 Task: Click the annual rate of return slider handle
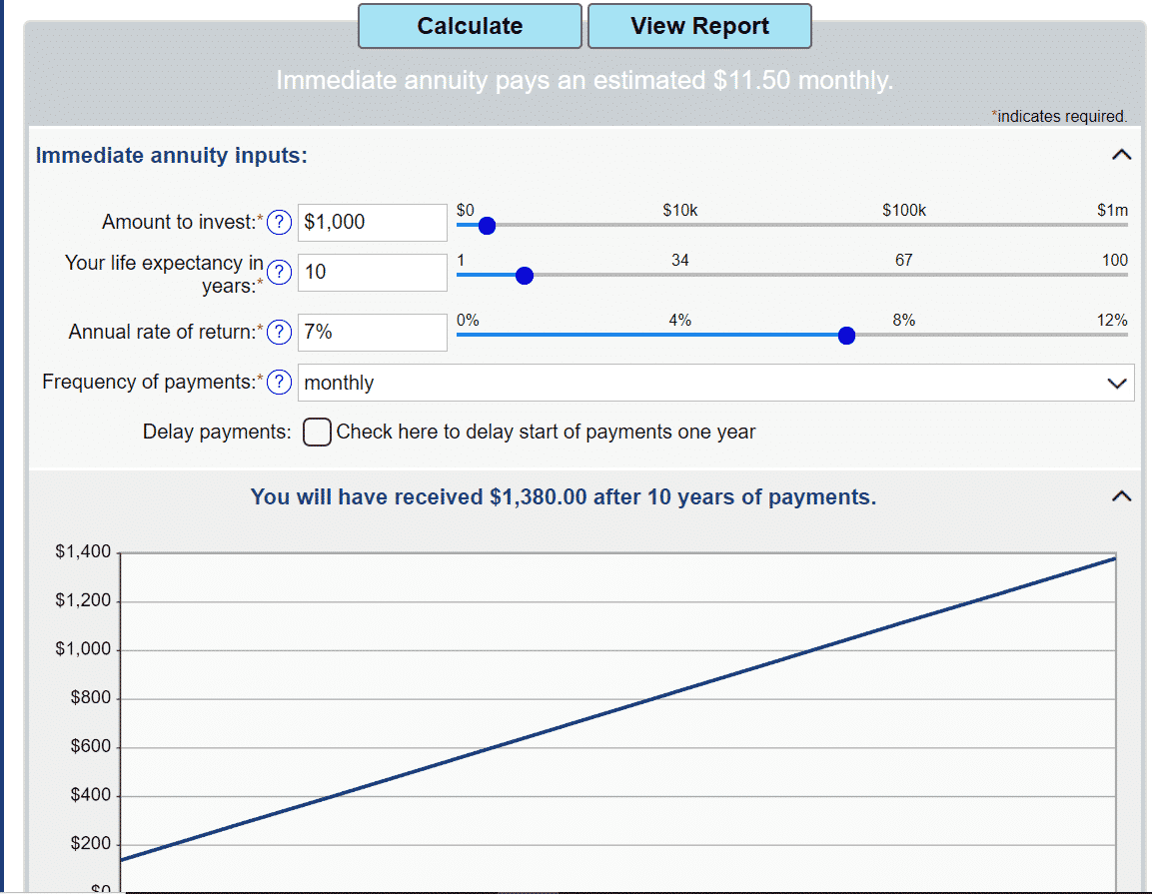(846, 336)
